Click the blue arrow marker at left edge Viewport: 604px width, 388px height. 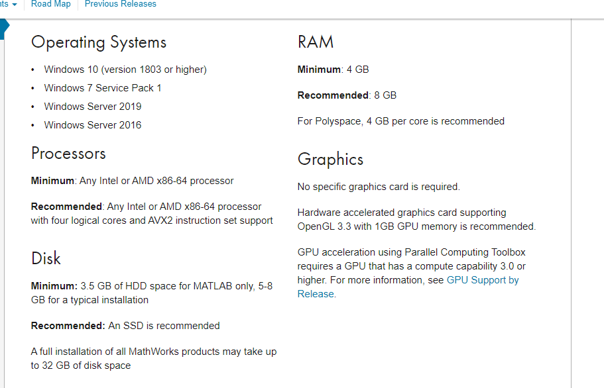[4, 28]
